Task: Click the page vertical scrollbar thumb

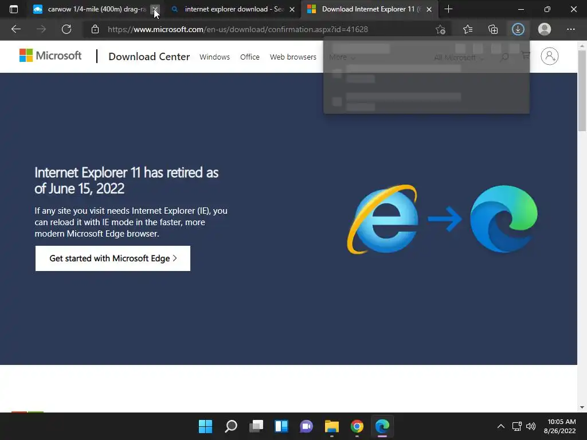Action: click(x=582, y=90)
